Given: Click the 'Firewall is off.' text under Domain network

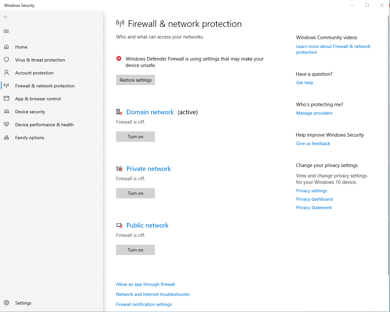Looking at the screenshot, I should click(131, 122).
